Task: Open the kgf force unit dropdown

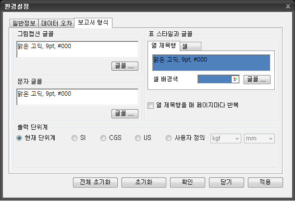Action: 225,138
